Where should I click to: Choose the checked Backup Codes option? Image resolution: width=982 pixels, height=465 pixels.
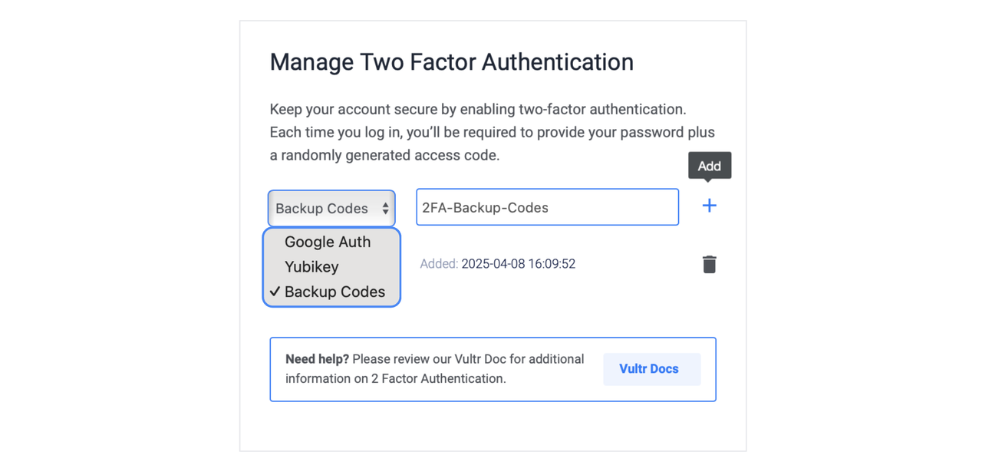(x=334, y=292)
